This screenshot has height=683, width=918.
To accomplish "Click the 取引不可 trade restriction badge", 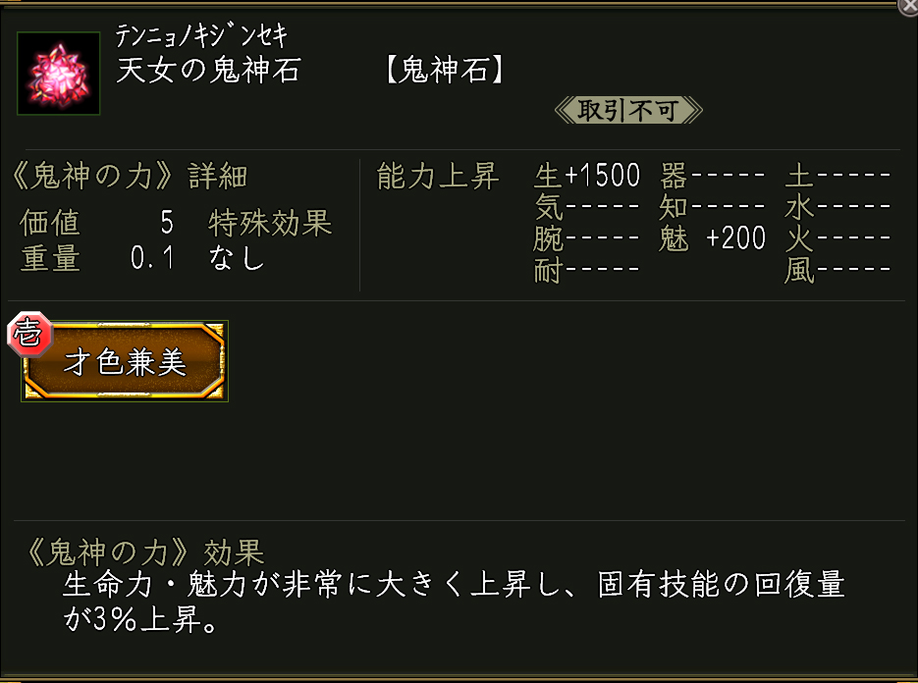I will tap(628, 110).
